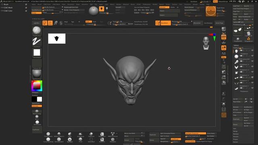Adjust the DynaMesh Resolution slider
This screenshot has height=145, width=258.
pyautogui.click(x=182, y=21)
